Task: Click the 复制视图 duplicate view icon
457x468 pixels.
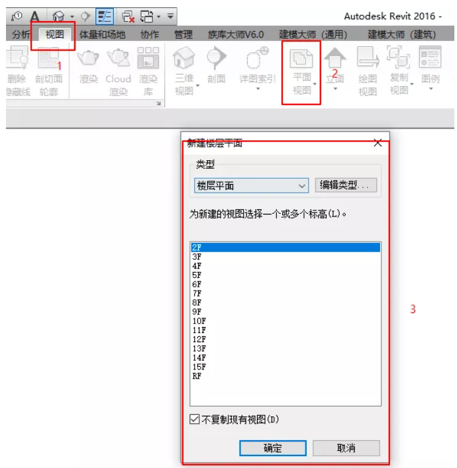Action: pyautogui.click(x=399, y=58)
